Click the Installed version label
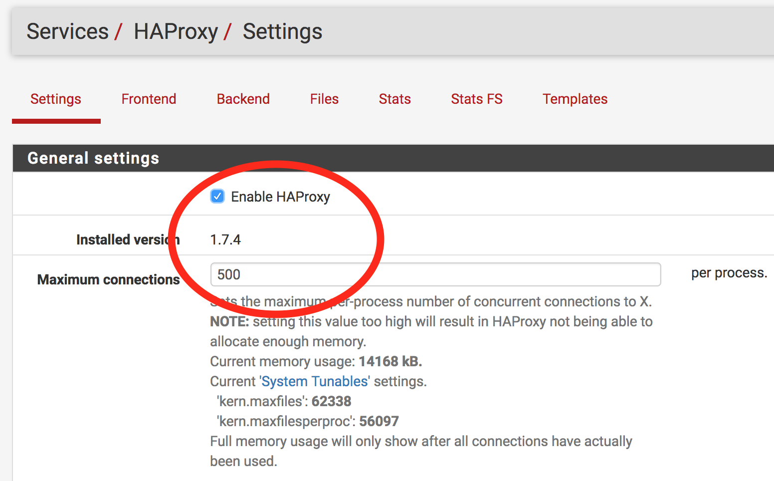The width and height of the screenshot is (774, 481). (x=128, y=240)
